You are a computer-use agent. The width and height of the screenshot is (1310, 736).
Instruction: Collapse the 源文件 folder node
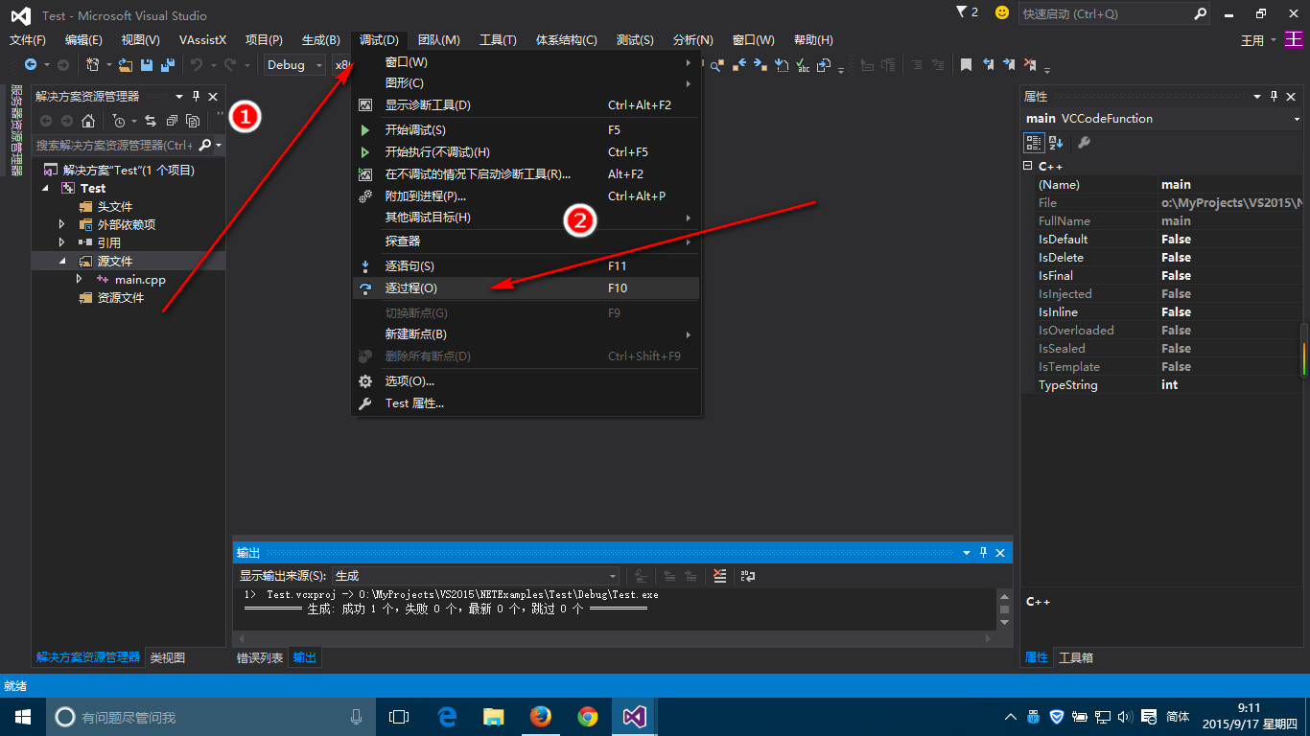pos(62,261)
